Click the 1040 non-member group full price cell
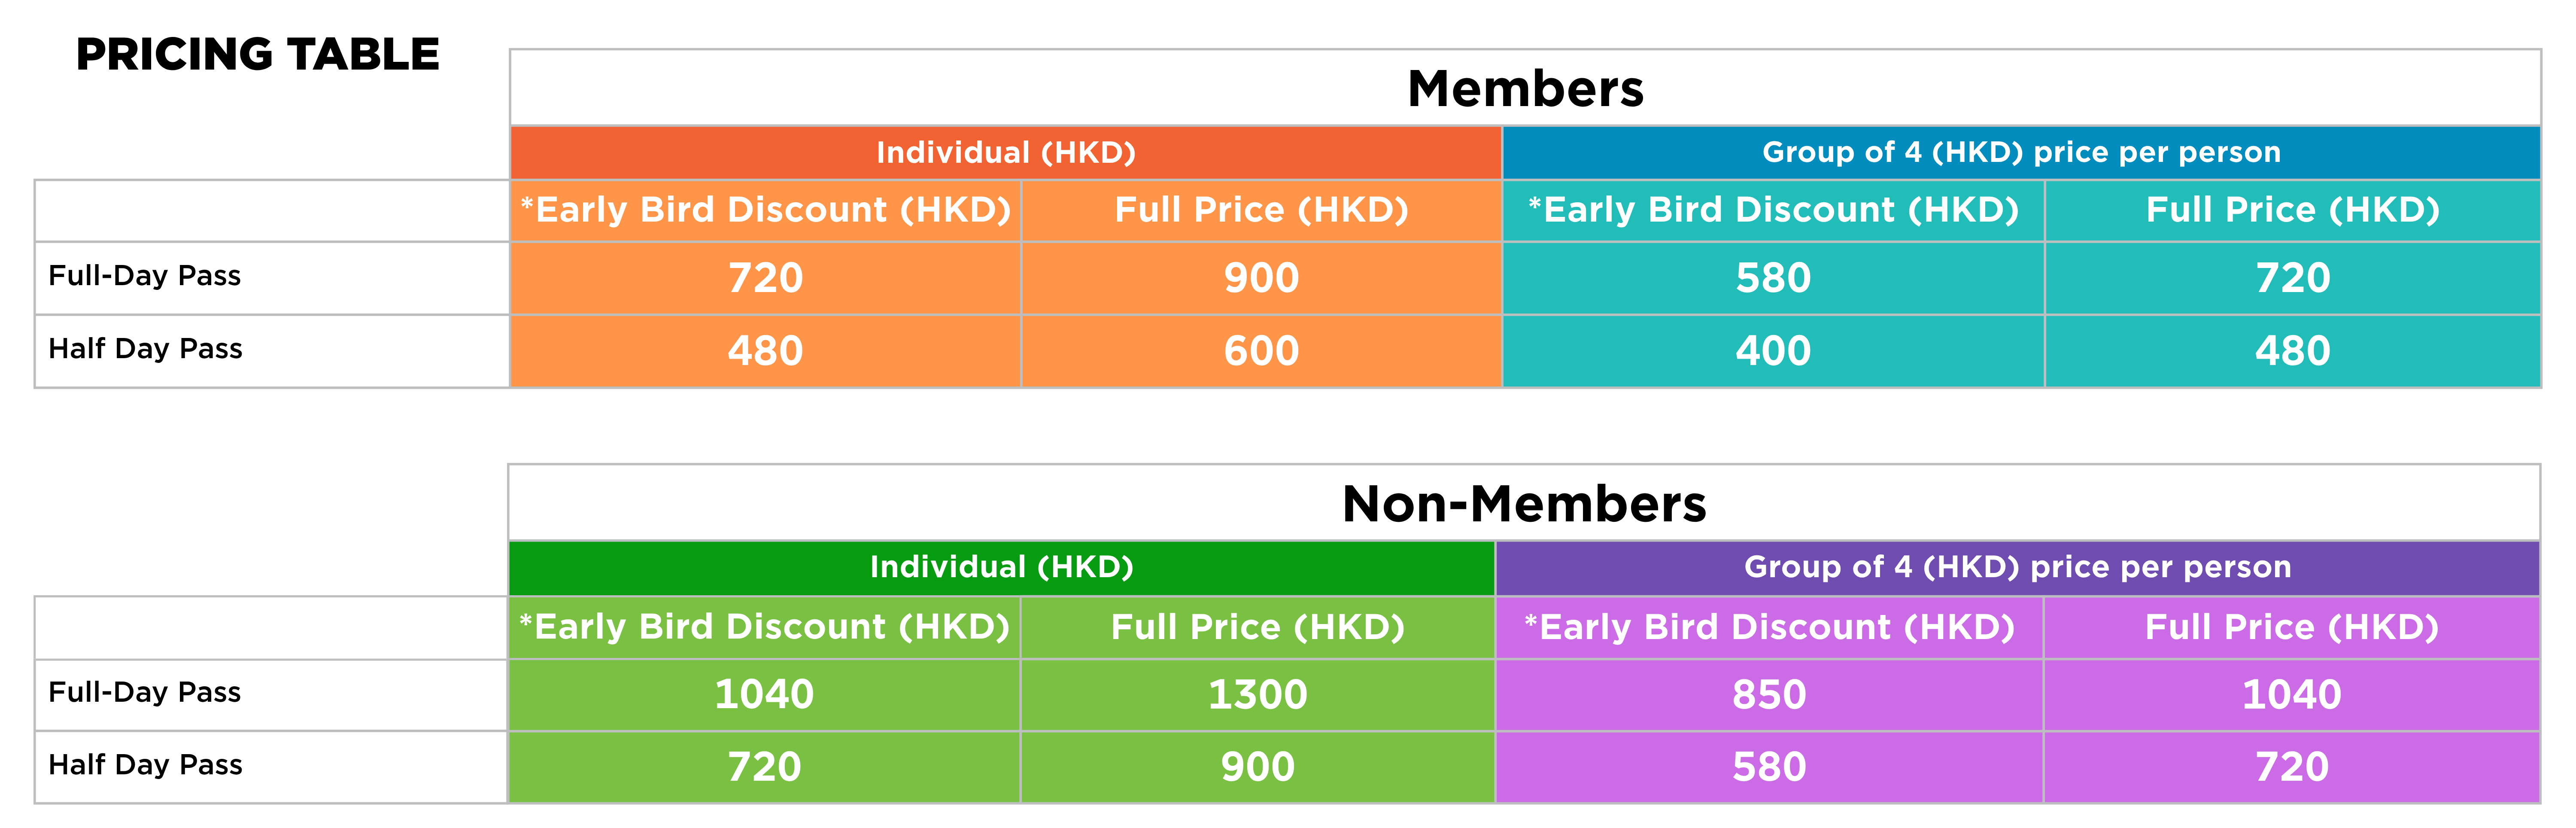This screenshot has height=828, width=2576. [x=2291, y=694]
